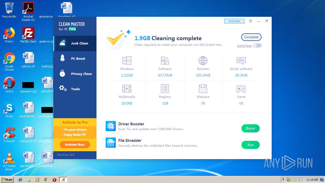325x183 pixels.
Task: Click the Activate button in title bar
Action: click(x=234, y=21)
